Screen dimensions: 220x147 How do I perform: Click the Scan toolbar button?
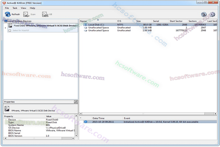29,14
